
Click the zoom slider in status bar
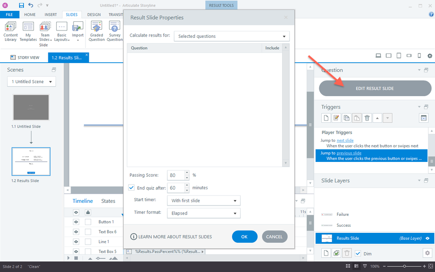point(405,266)
